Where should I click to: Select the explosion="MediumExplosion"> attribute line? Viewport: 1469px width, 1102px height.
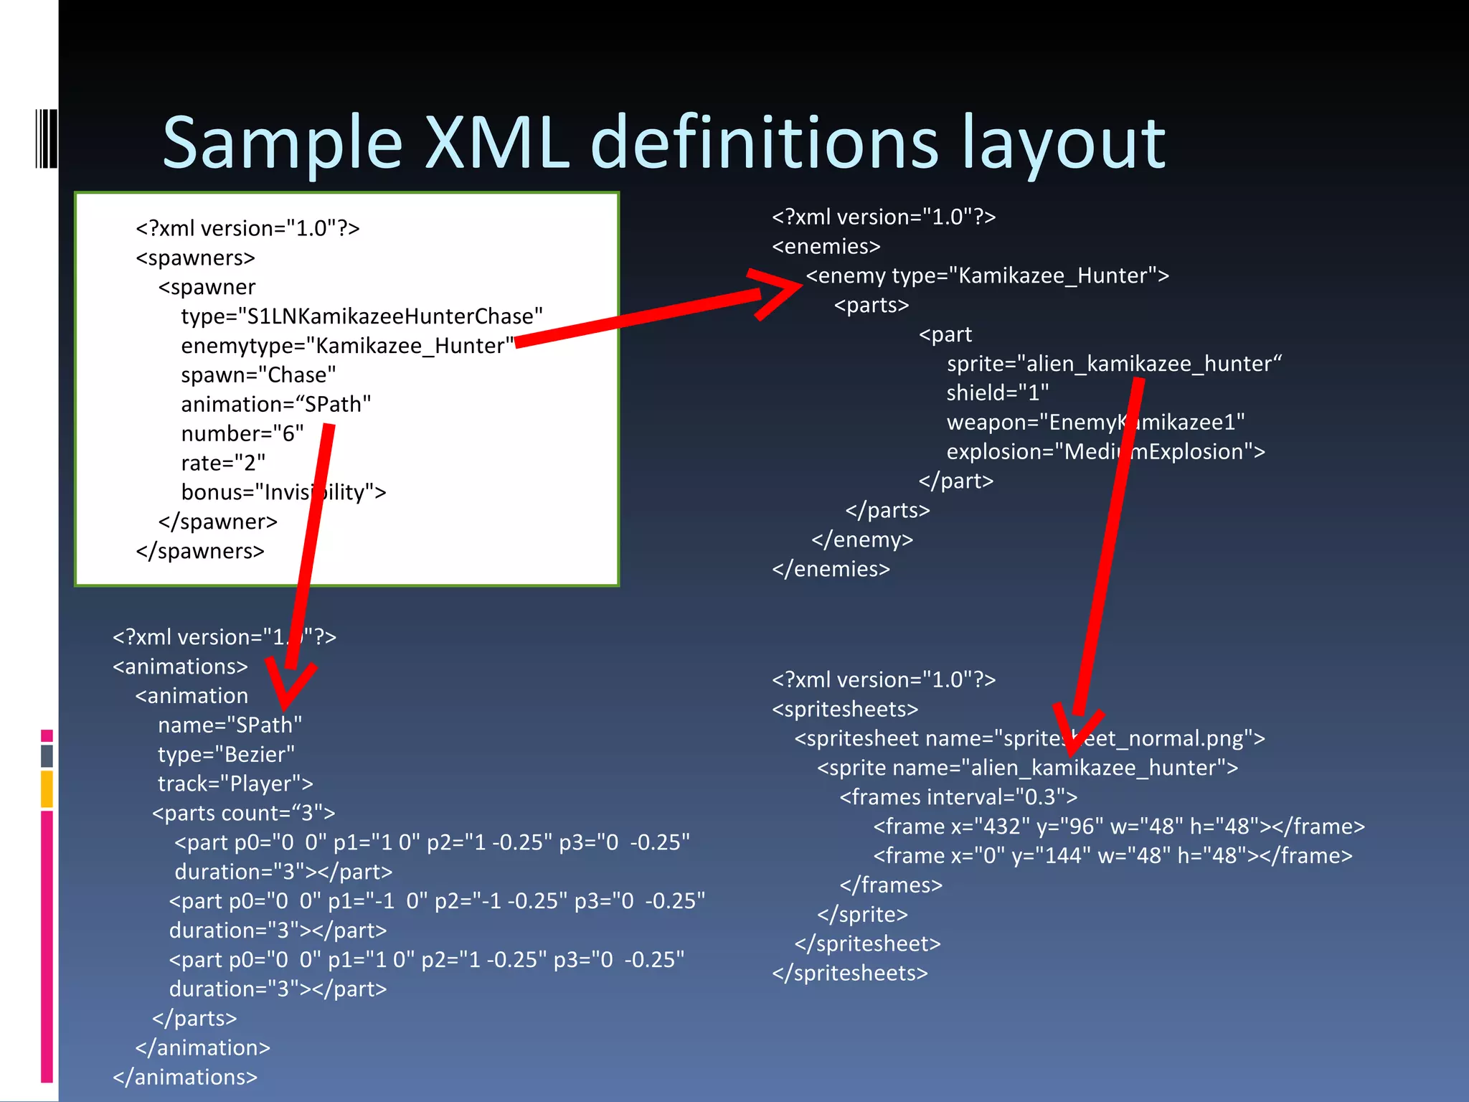[1105, 452]
